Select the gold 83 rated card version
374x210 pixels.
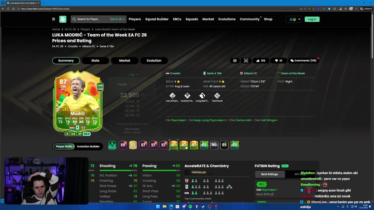pos(133,145)
